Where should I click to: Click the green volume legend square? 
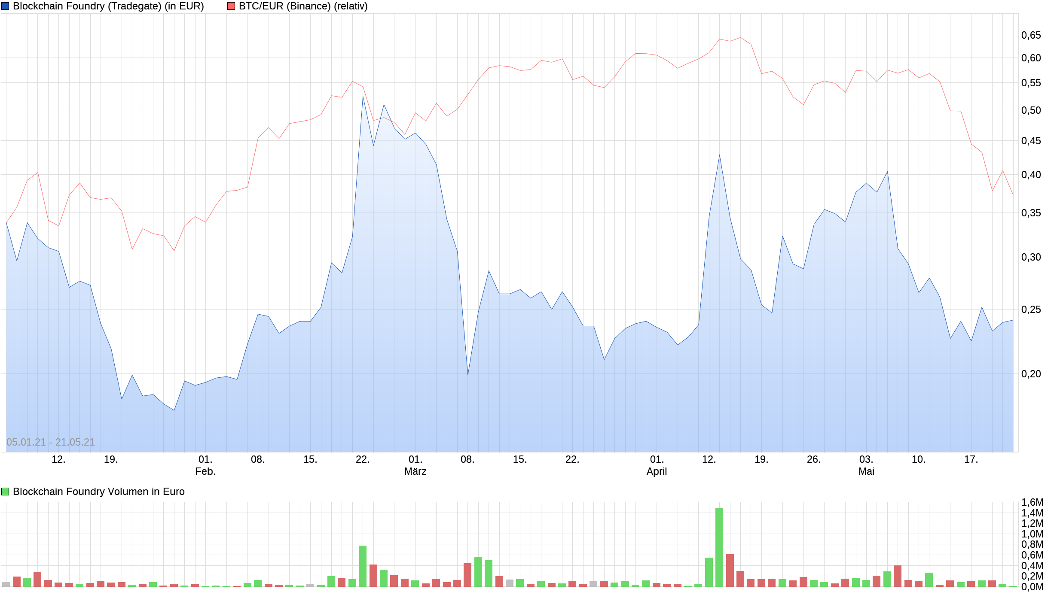4,492
